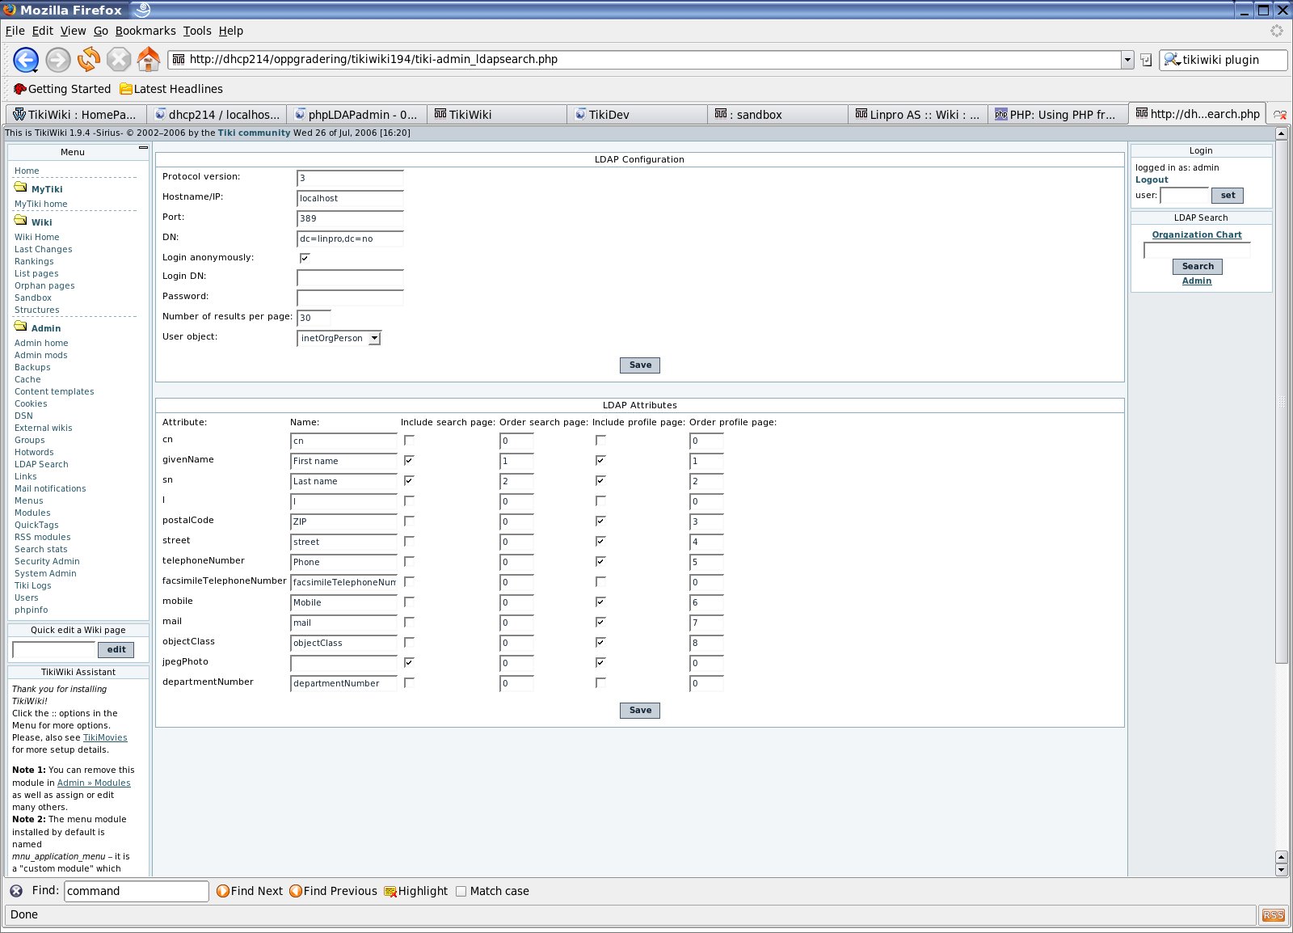Click the page icon in the address bar
The height and width of the screenshot is (933, 1293).
coord(179,59)
